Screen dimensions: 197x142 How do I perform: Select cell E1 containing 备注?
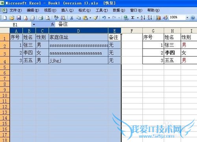click(114, 37)
